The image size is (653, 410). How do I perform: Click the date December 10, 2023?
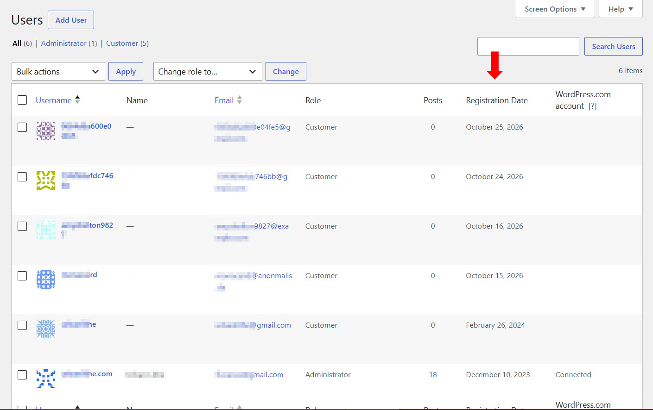point(498,375)
